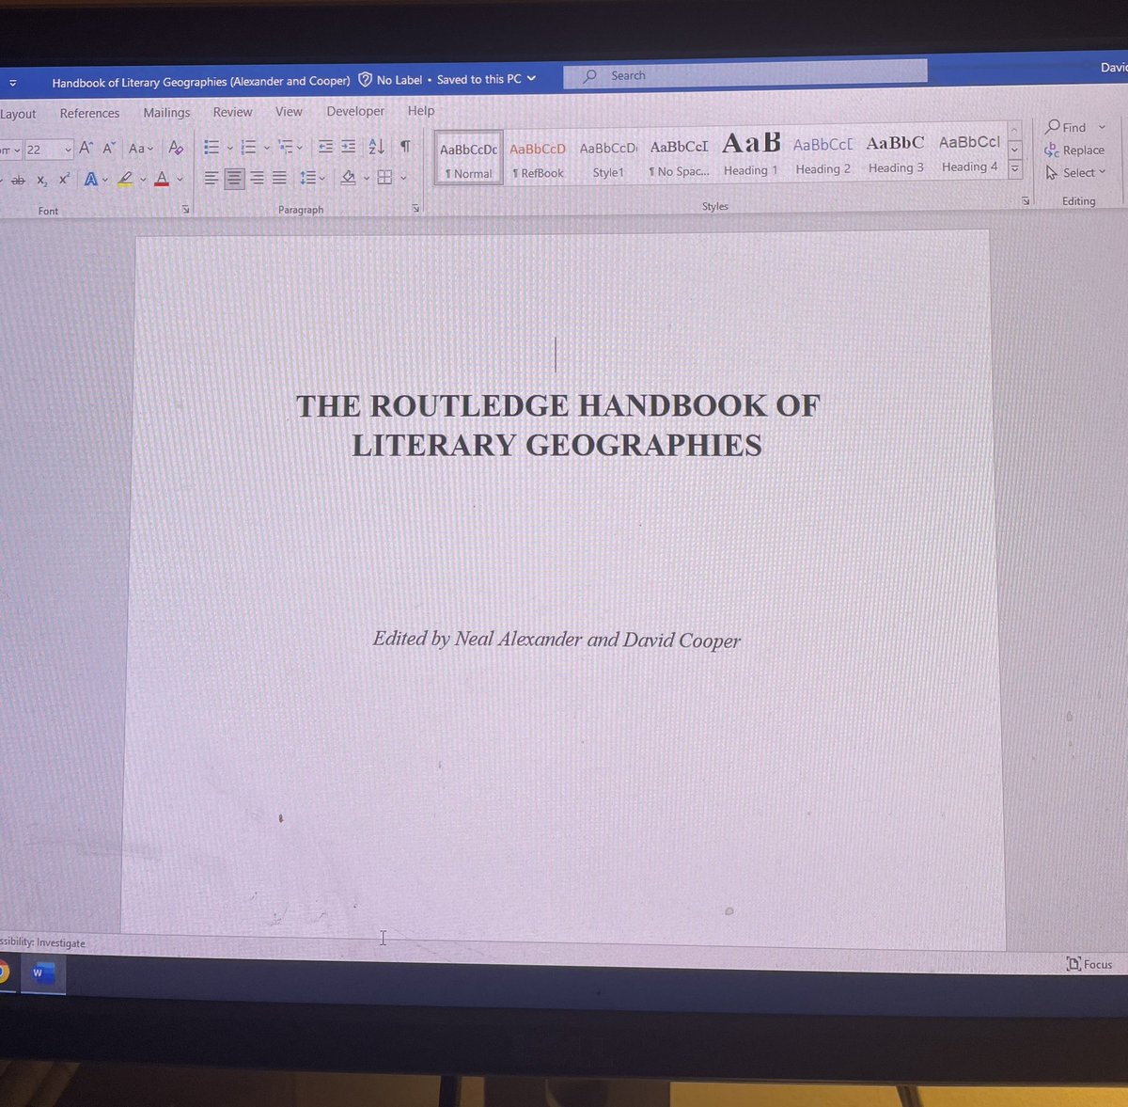
Task: Apply red font color
Action: 162,179
